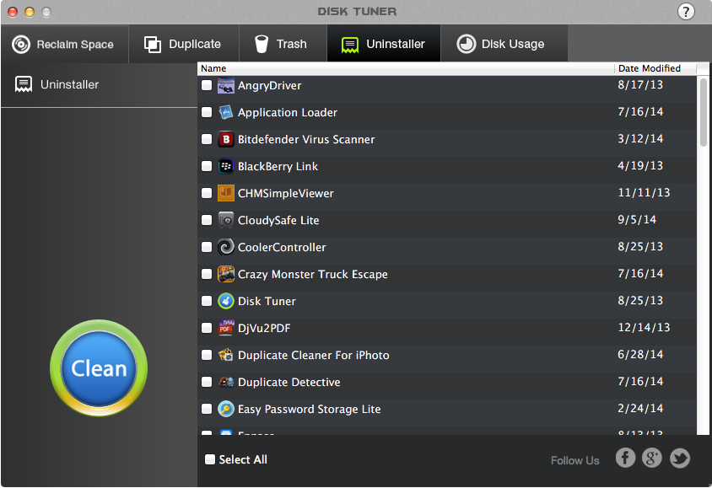
Task: Go to the Trash tab
Action: click(283, 44)
